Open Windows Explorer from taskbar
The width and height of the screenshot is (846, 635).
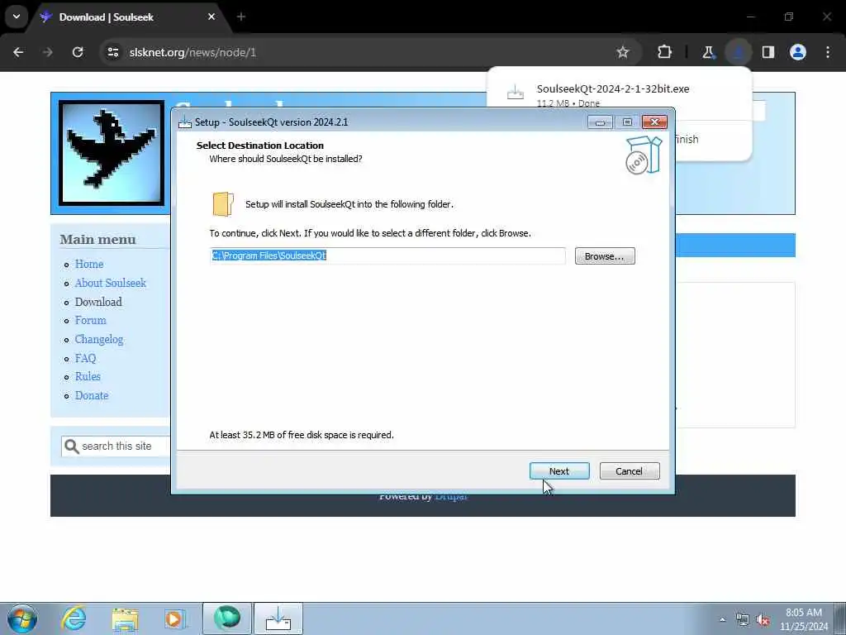pos(126,618)
